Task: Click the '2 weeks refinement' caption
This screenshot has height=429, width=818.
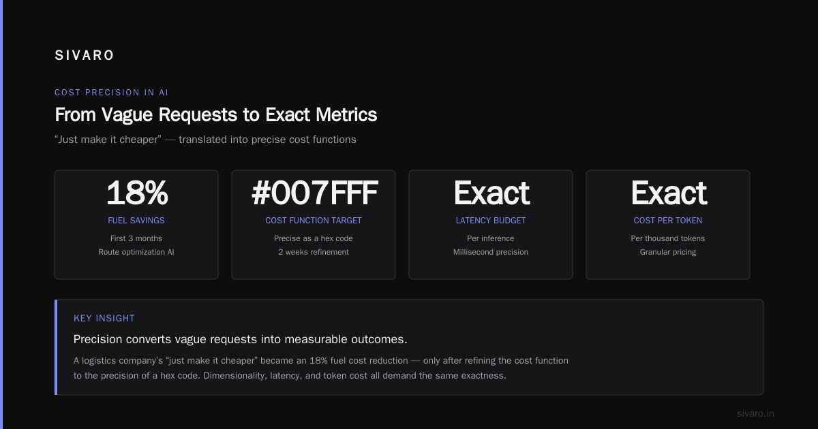Action: [314, 252]
